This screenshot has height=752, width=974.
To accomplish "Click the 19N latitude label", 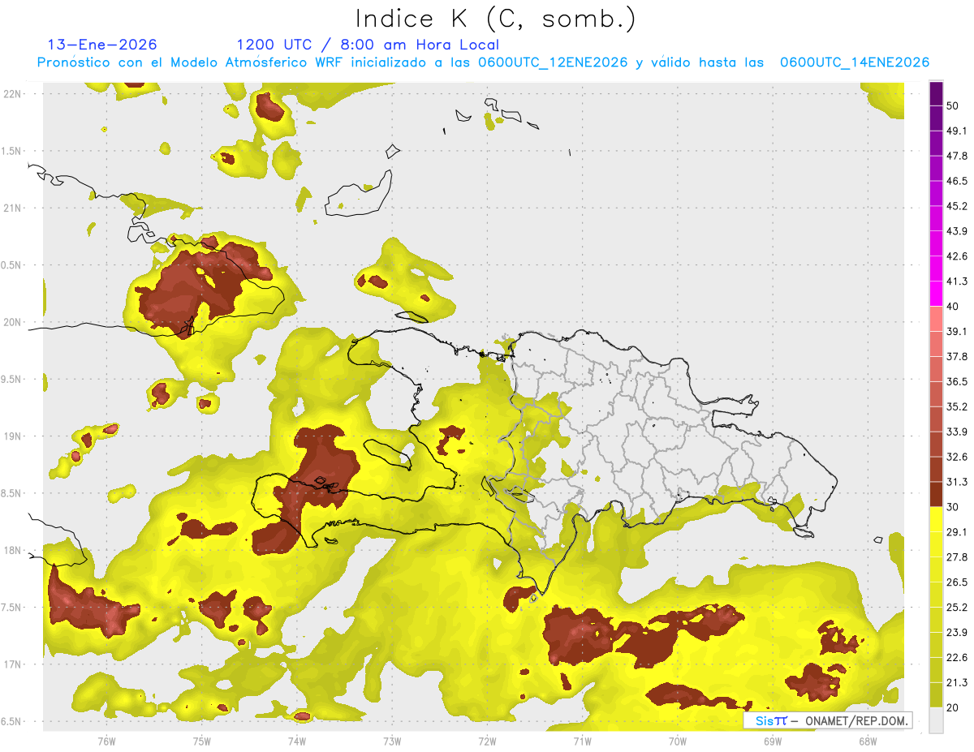I will coord(11,436).
